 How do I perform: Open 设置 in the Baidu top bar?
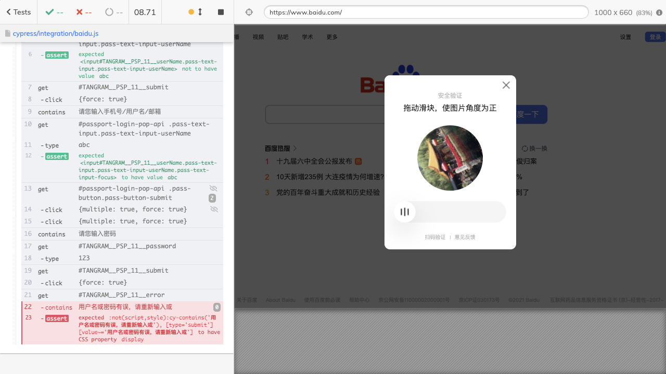click(x=625, y=37)
